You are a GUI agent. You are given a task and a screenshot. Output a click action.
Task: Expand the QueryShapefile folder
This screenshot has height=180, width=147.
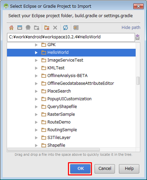[x=36, y=107]
